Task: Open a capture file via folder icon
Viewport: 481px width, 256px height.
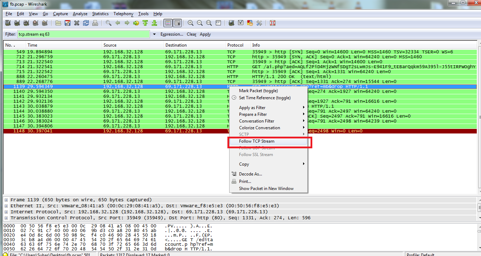Action: pyautogui.click(x=58, y=23)
